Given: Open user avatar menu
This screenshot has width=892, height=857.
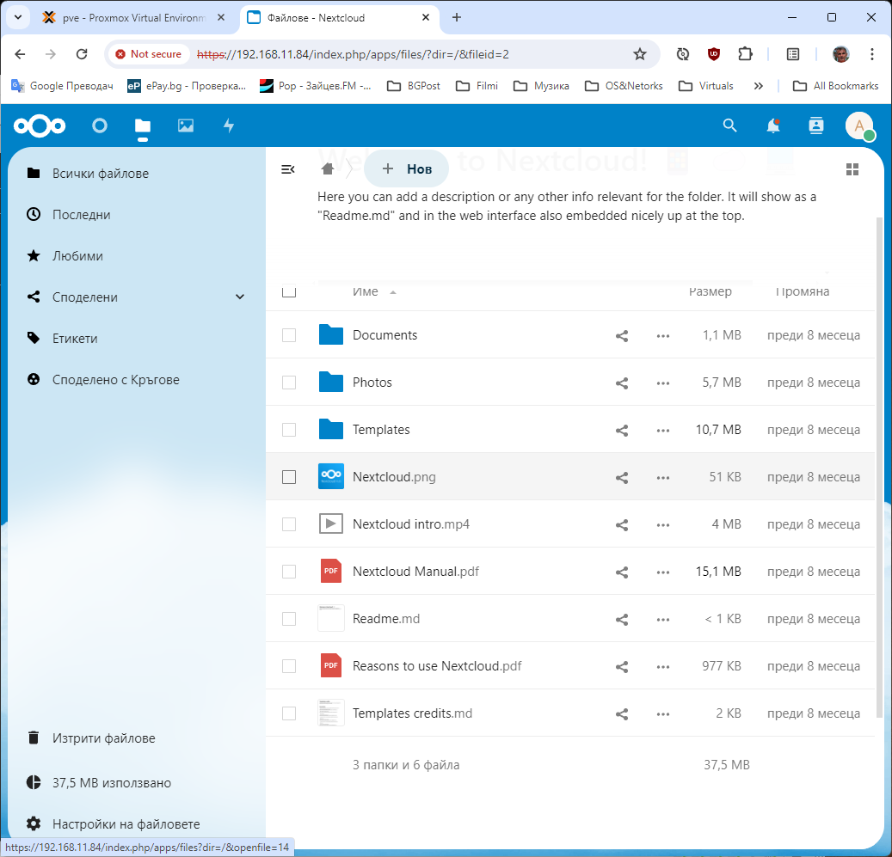Looking at the screenshot, I should (859, 125).
